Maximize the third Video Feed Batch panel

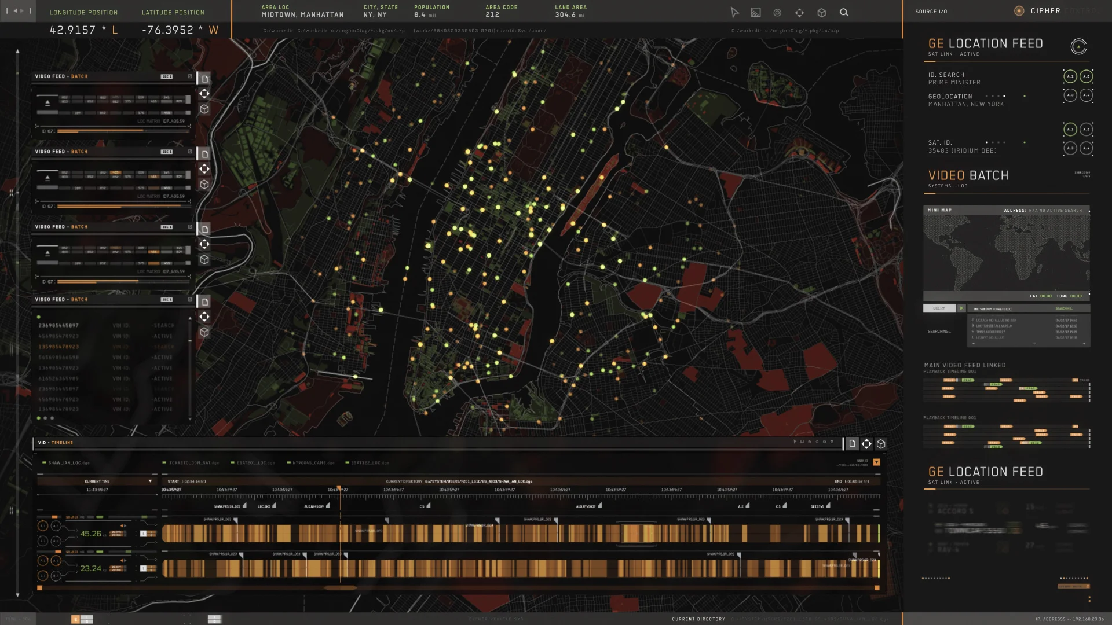point(190,227)
